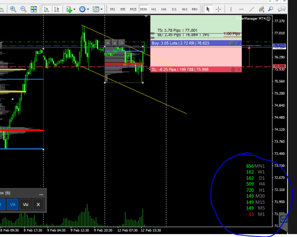Minimize the box (6) panel
Image resolution: width=297 pixels, height=237 pixels.
pos(41,194)
